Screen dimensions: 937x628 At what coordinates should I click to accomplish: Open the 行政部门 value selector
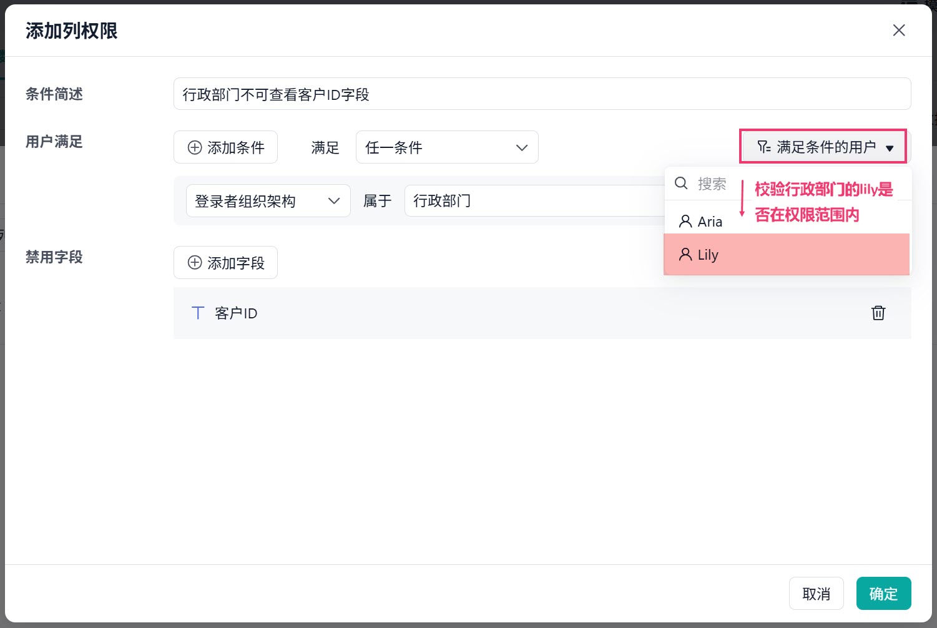pos(534,201)
